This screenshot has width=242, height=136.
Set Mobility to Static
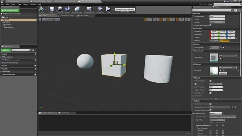tap(214, 41)
